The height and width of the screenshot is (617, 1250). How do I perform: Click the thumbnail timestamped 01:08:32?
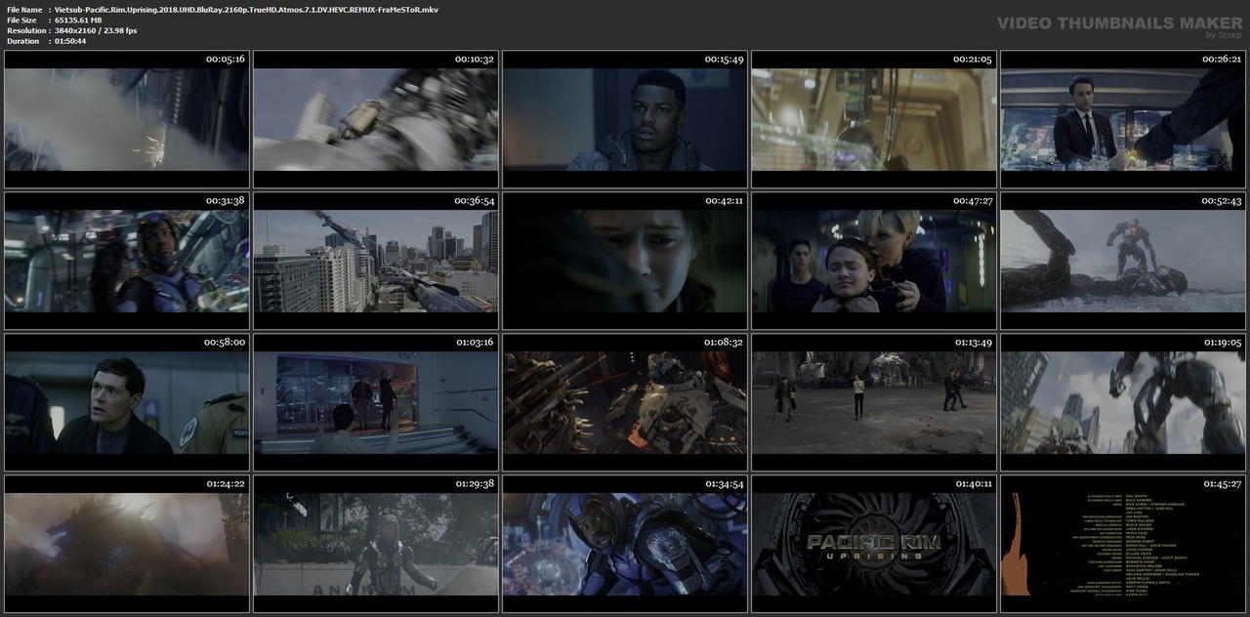click(x=625, y=400)
